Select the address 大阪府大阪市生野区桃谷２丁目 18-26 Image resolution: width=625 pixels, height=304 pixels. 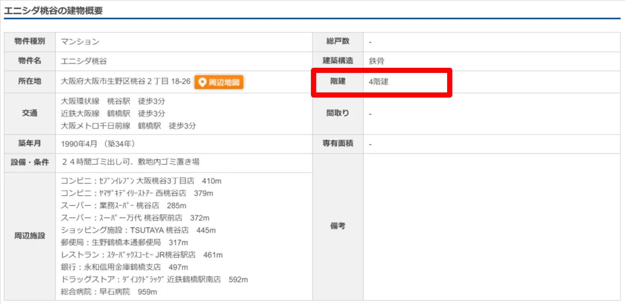point(125,82)
